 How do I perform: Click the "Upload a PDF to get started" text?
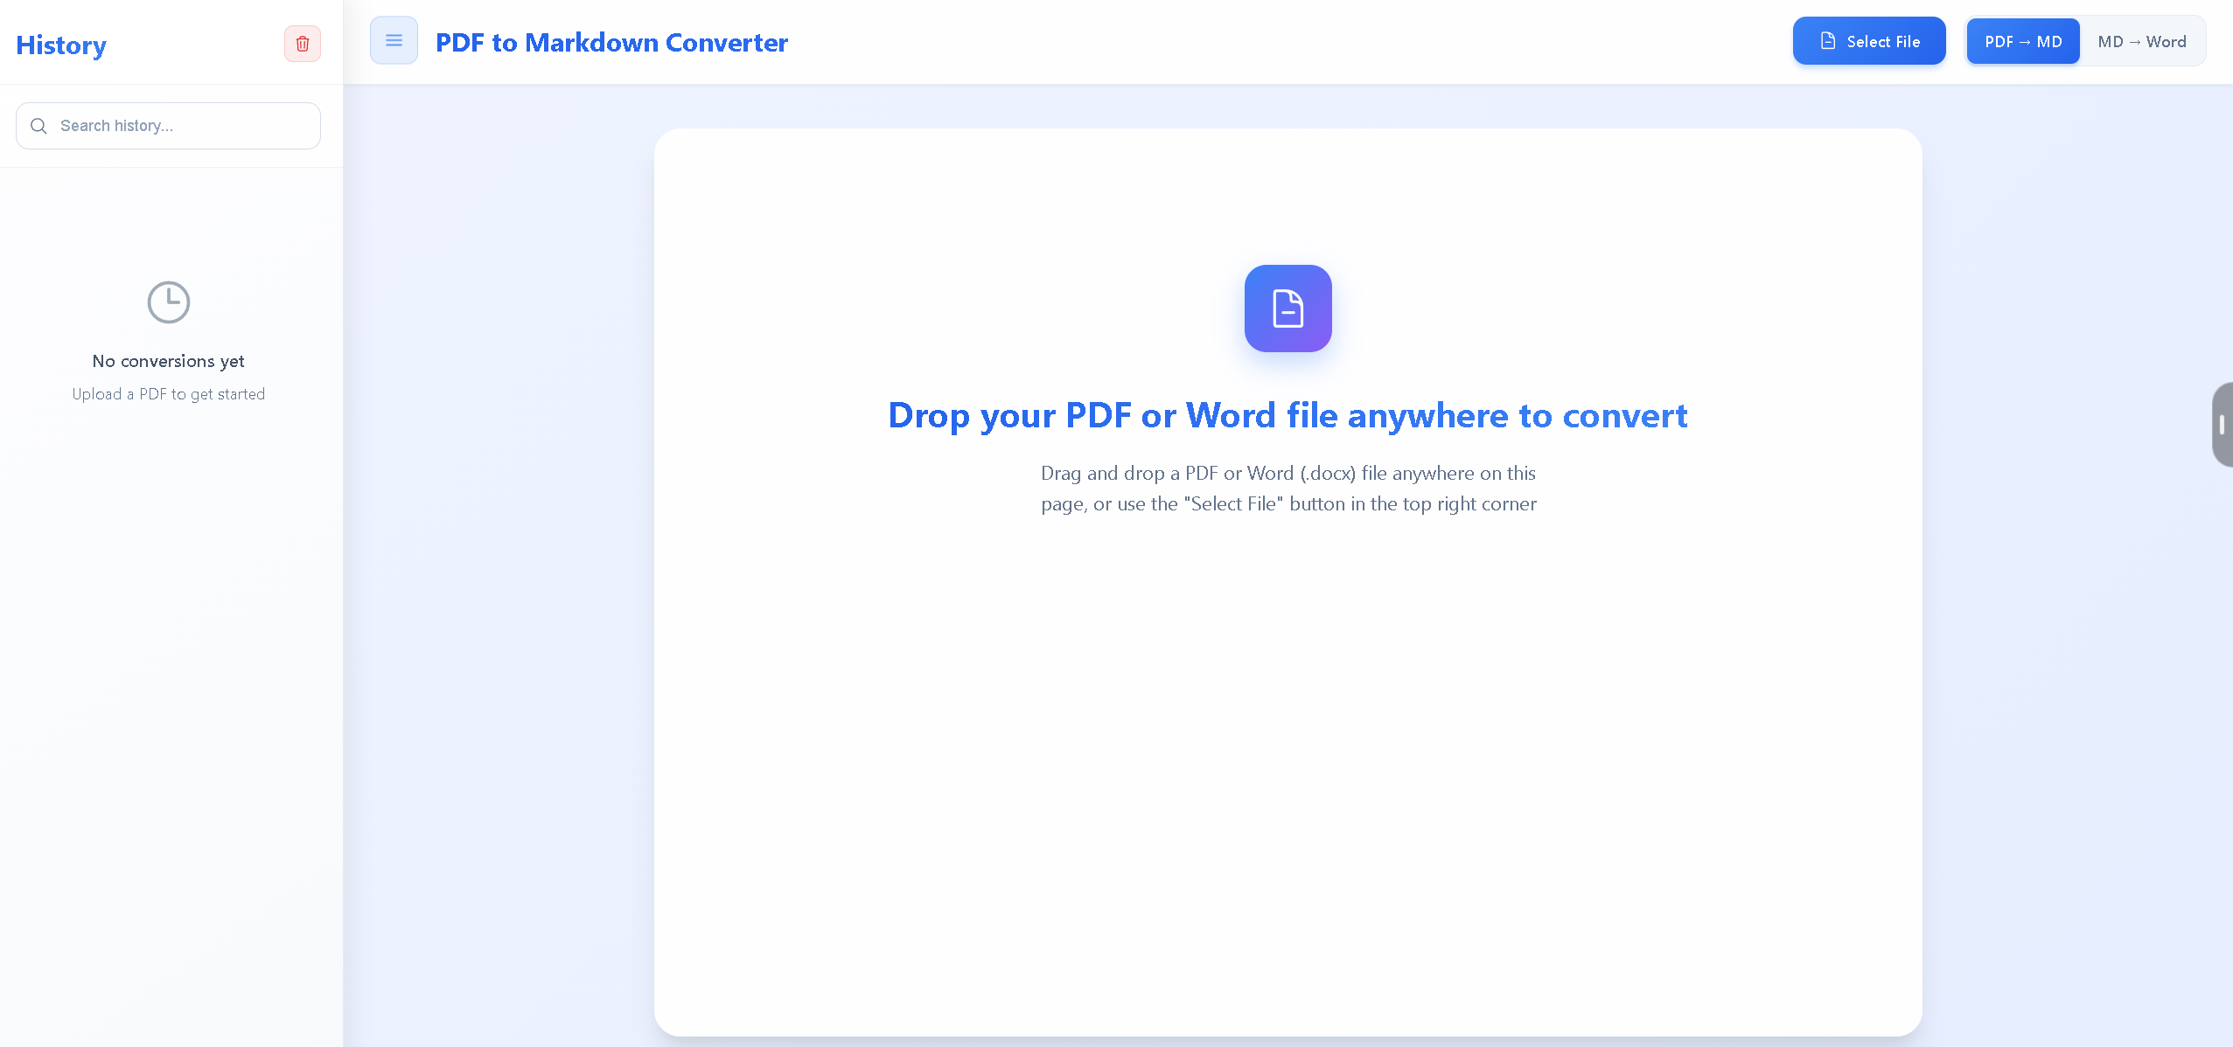pyautogui.click(x=168, y=394)
